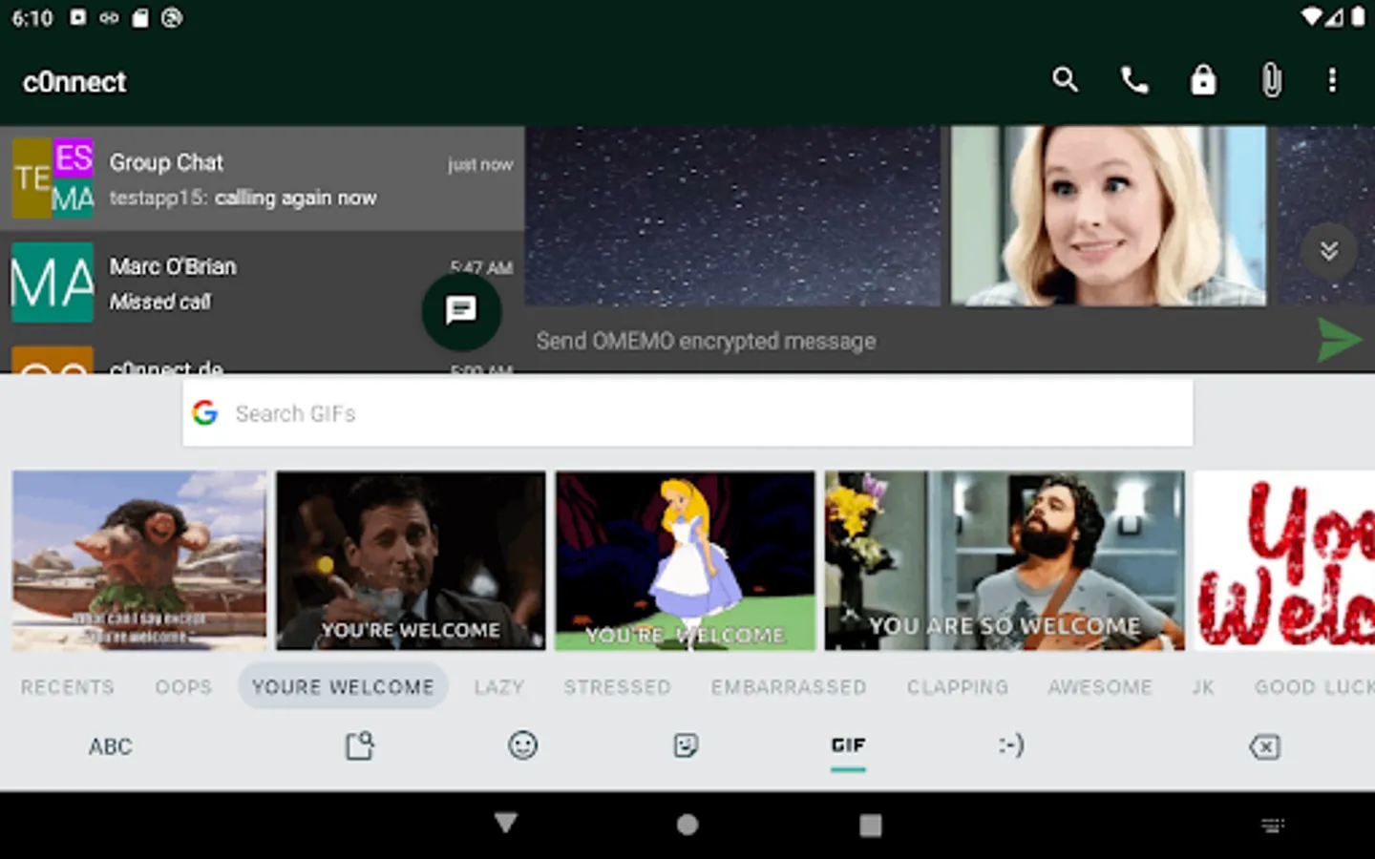The width and height of the screenshot is (1375, 859).
Task: Tap the 5:47 AM timestamp
Action: point(481,268)
